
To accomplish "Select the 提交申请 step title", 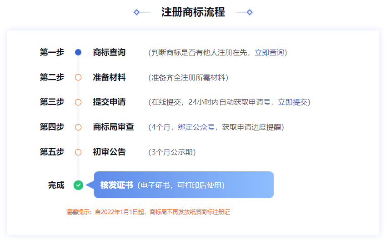I will coord(109,102).
